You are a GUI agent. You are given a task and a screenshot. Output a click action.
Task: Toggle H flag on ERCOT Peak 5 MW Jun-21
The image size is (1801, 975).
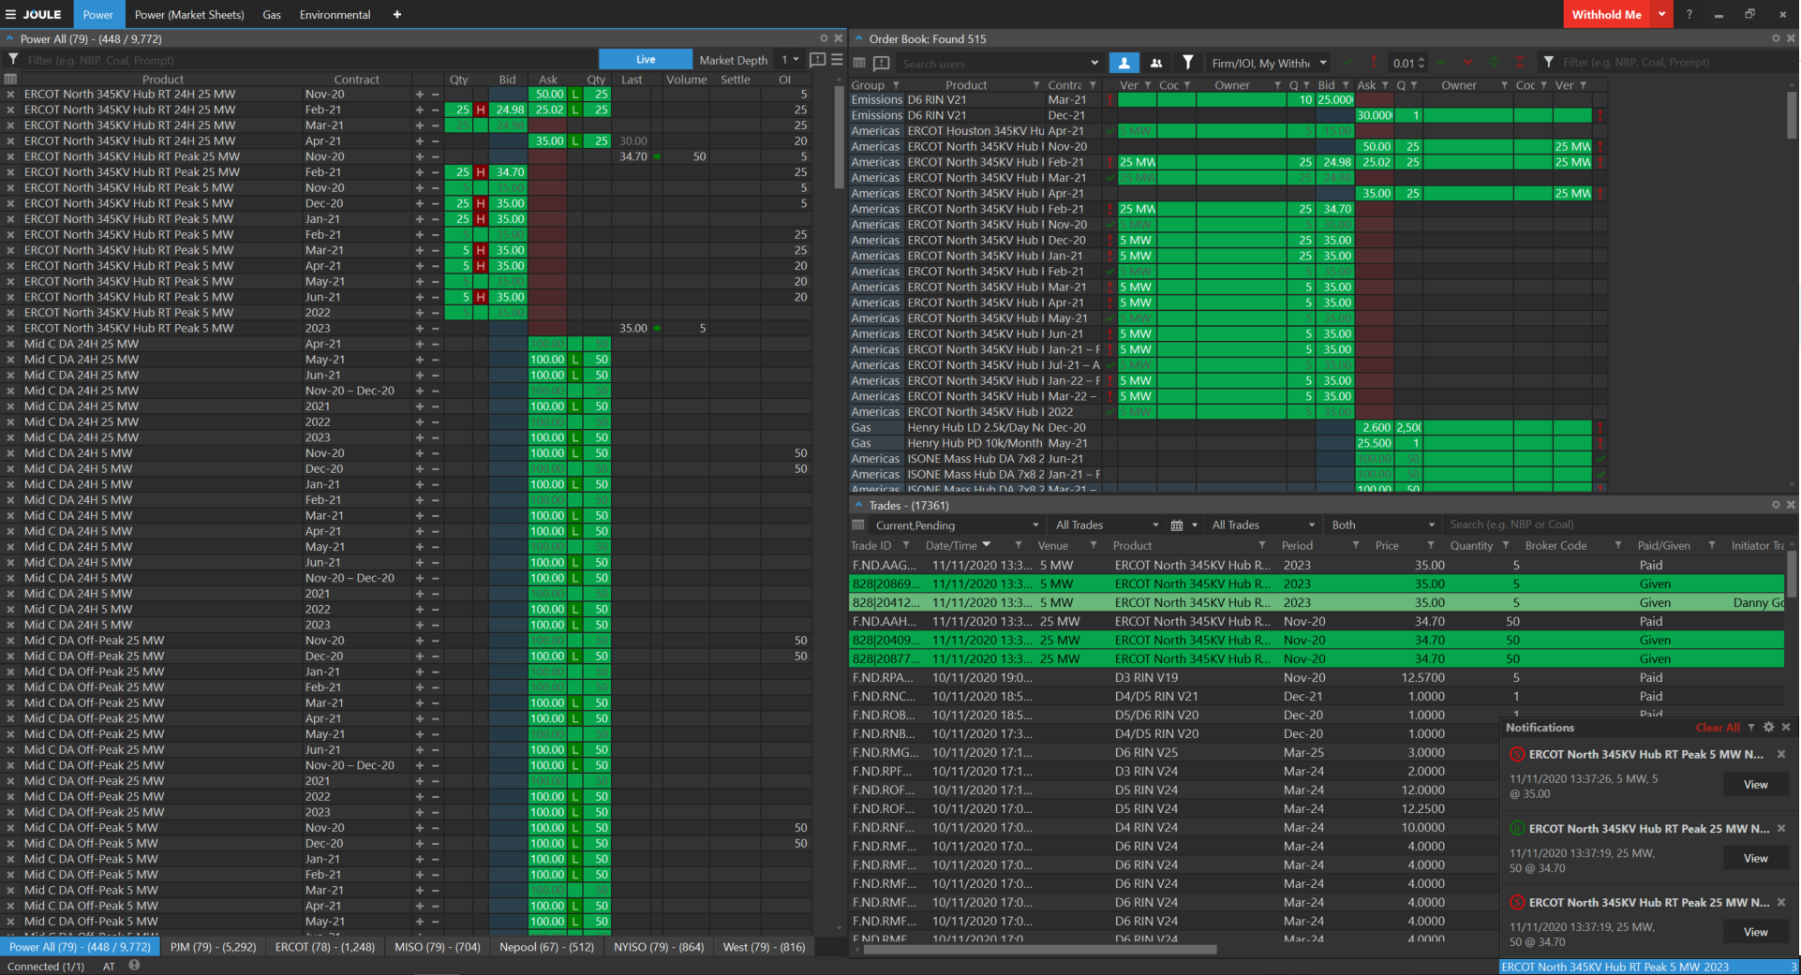[481, 297]
